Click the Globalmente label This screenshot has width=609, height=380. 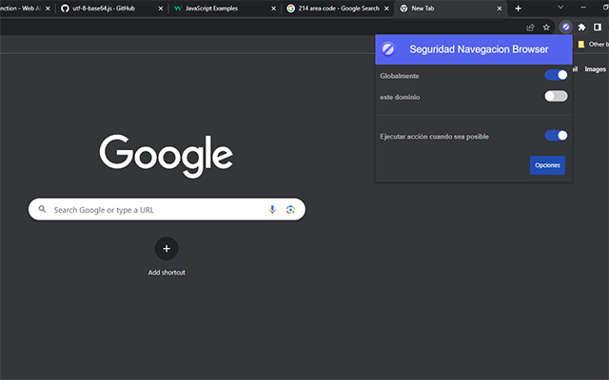click(x=400, y=76)
